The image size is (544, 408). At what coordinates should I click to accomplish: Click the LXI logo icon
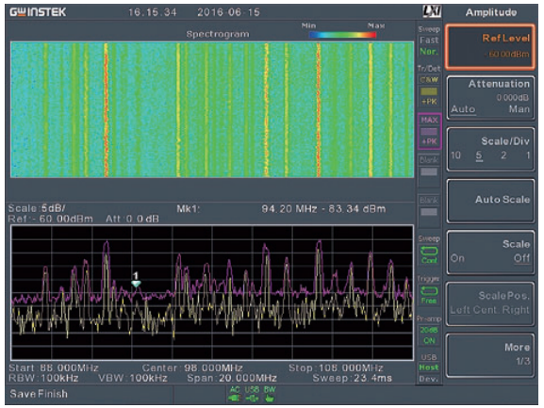coord(432,11)
